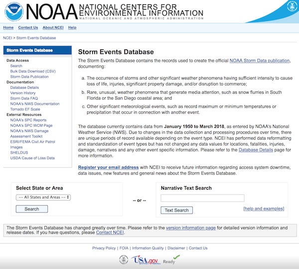Open Information Quality footer link
The image size is (299, 269).
(x=148, y=248)
